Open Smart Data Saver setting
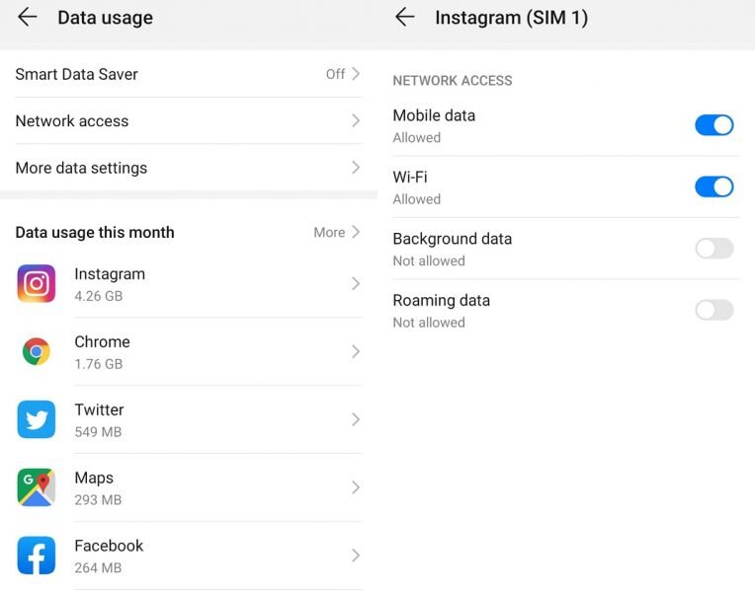The image size is (755, 592). coord(77,74)
